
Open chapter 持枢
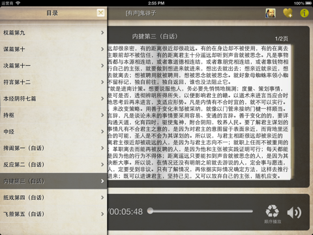point(53,115)
